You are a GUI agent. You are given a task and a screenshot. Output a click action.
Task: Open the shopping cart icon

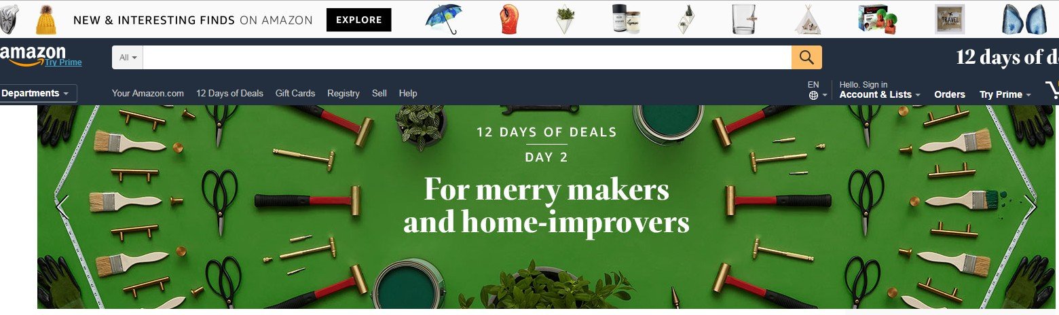pos(1052,90)
